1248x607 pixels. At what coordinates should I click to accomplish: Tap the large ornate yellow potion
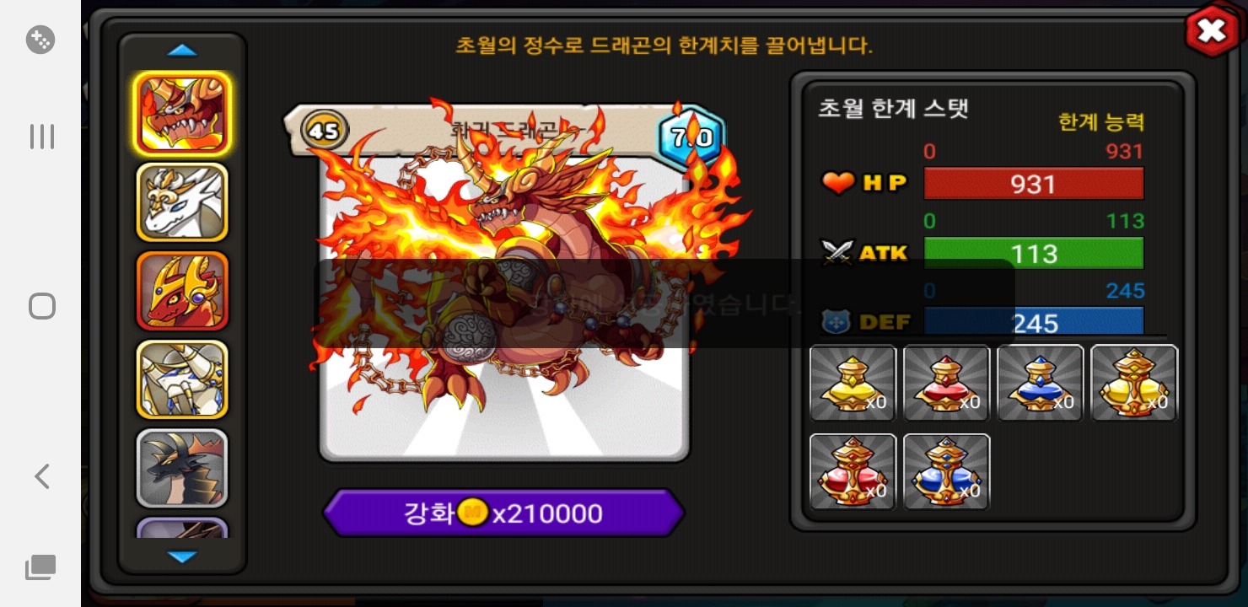(1134, 383)
